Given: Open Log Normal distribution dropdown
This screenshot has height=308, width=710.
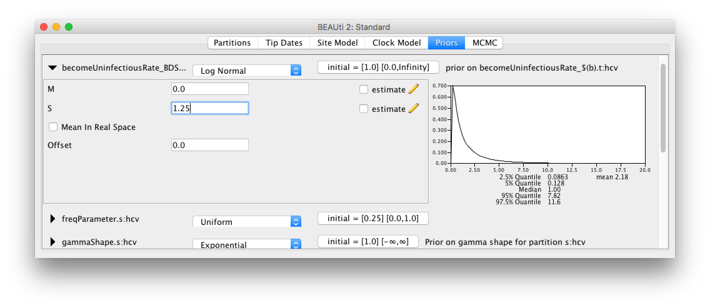Looking at the screenshot, I should pyautogui.click(x=247, y=70).
